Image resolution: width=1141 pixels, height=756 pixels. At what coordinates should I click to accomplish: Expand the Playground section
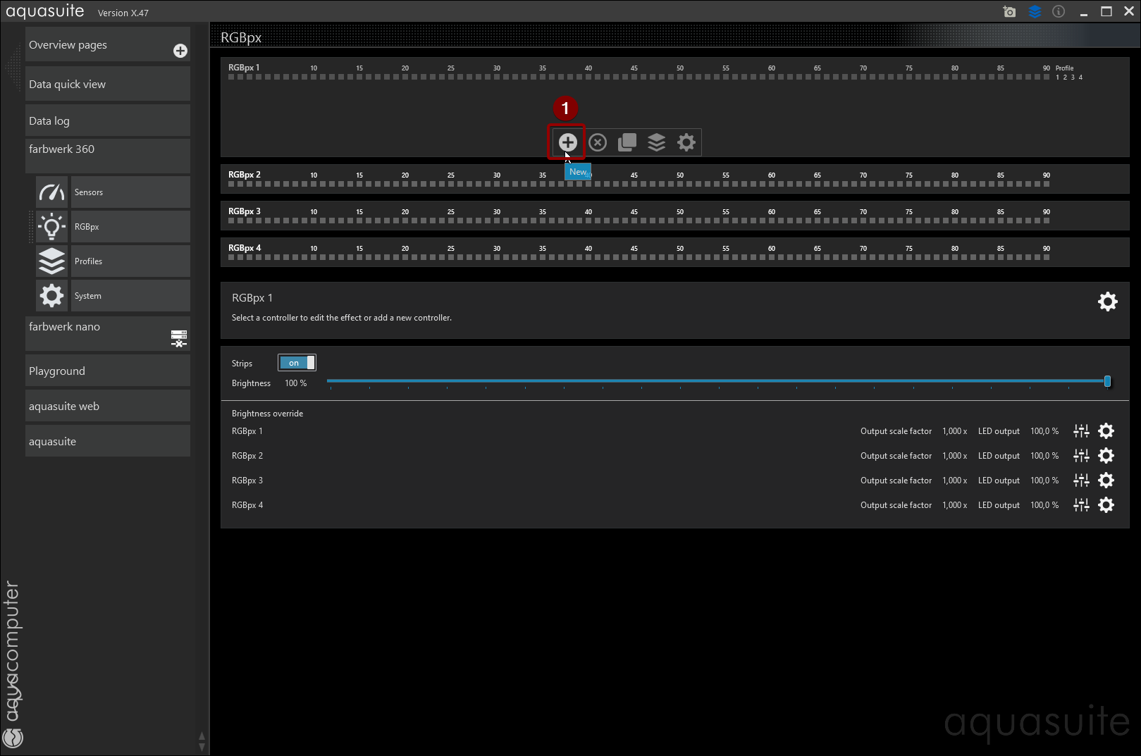107,371
